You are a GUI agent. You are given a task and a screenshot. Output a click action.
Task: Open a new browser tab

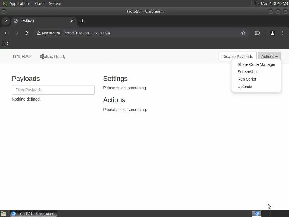(x=82, y=21)
